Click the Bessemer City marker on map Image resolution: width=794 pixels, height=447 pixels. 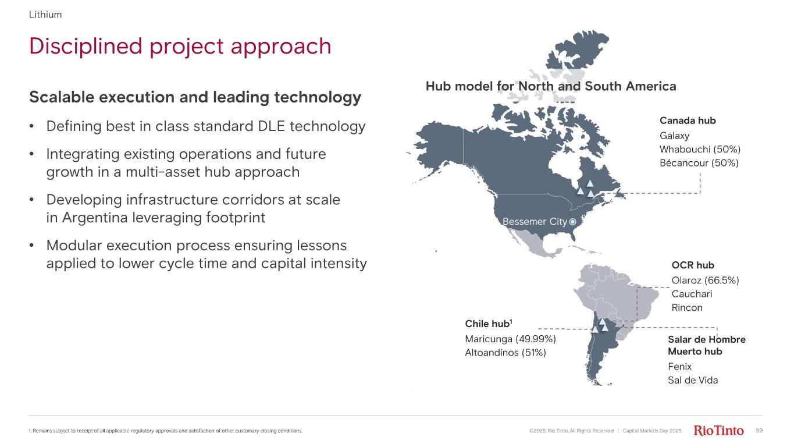pyautogui.click(x=572, y=222)
